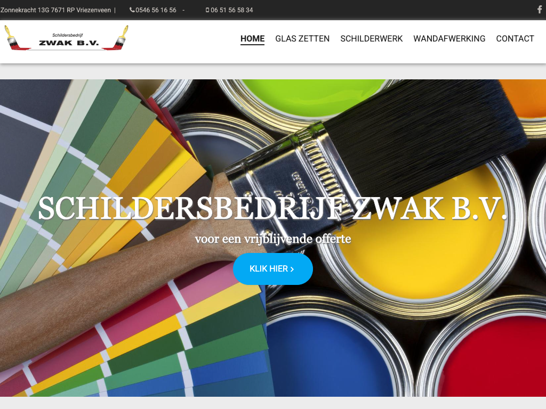The height and width of the screenshot is (409, 546).
Task: Call landline number 0546 56 16 56
Action: point(156,10)
